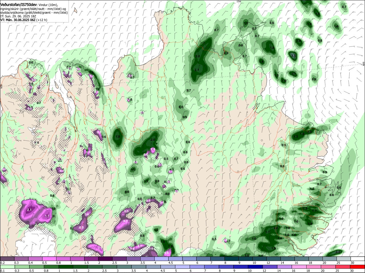Pick the light pink 16 mm rain swatch
The image size is (365, 273).
click(x=299, y=267)
